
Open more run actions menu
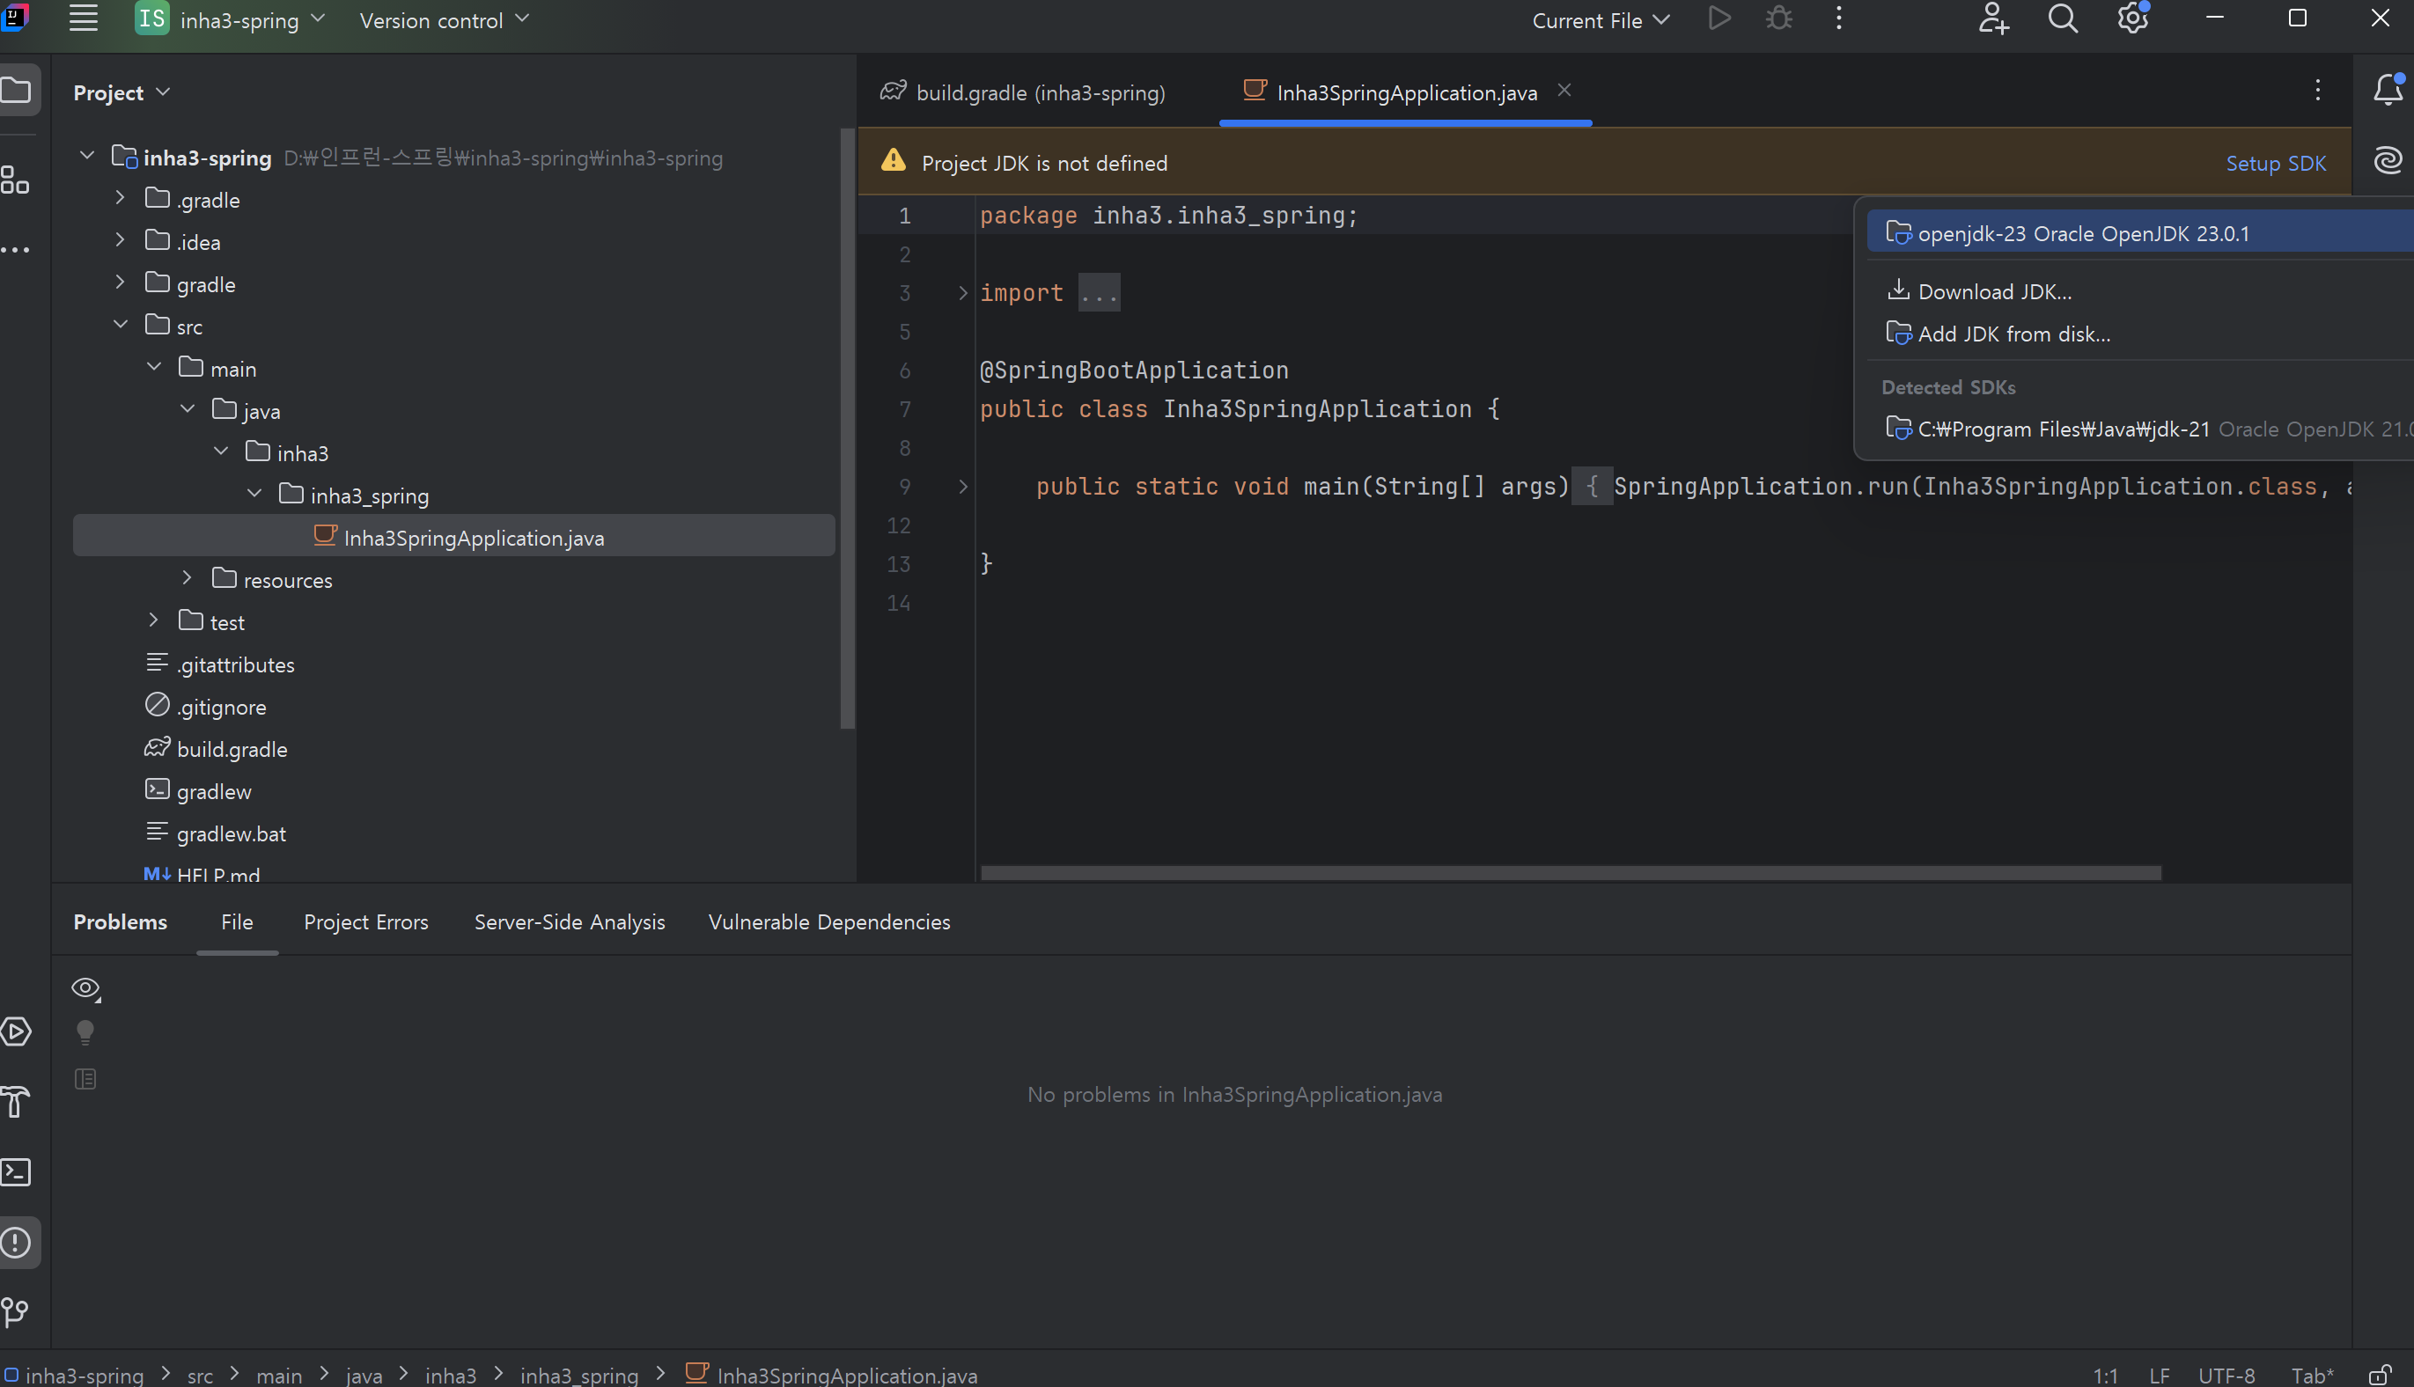[x=1838, y=19]
